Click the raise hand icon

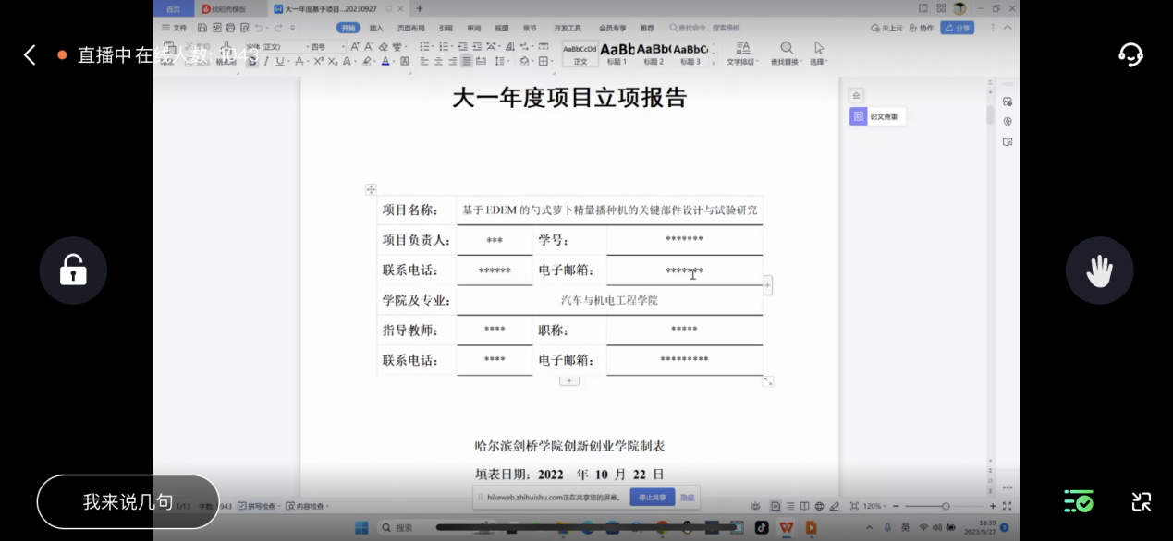(x=1099, y=270)
